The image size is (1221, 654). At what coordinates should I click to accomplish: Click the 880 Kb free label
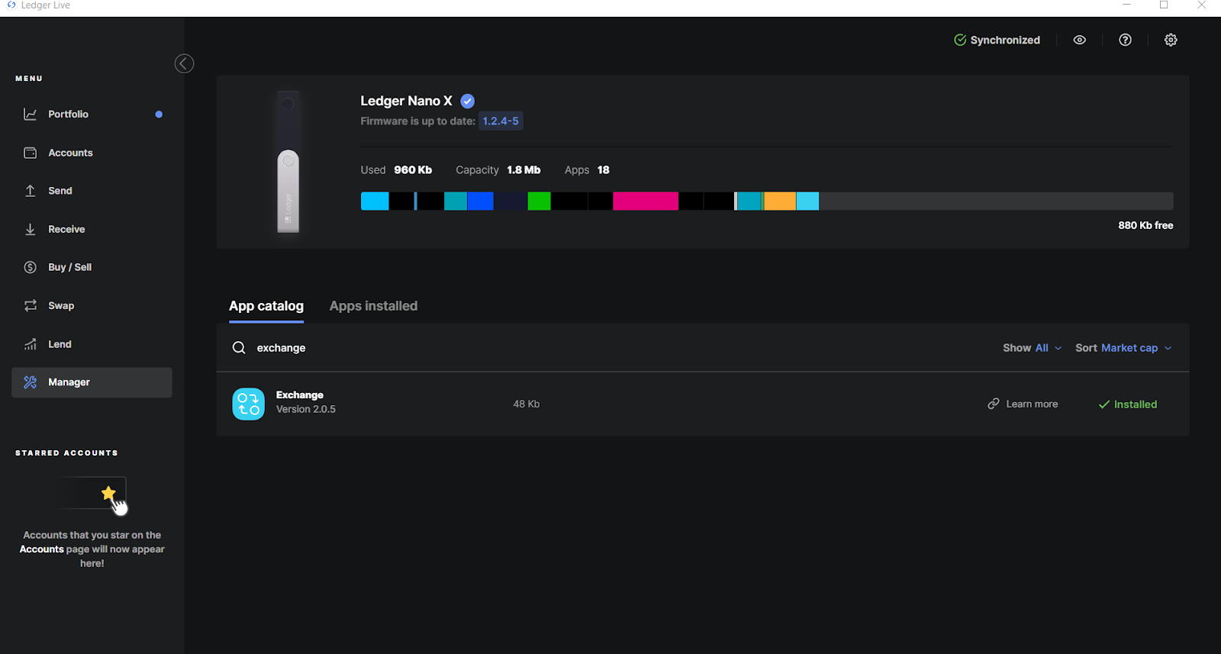point(1145,225)
